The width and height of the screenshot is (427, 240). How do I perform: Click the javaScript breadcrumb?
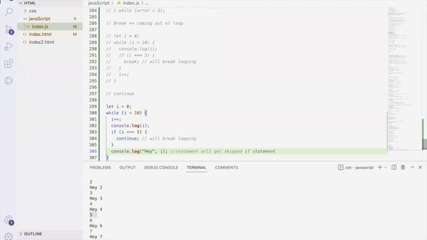pyautogui.click(x=99, y=3)
